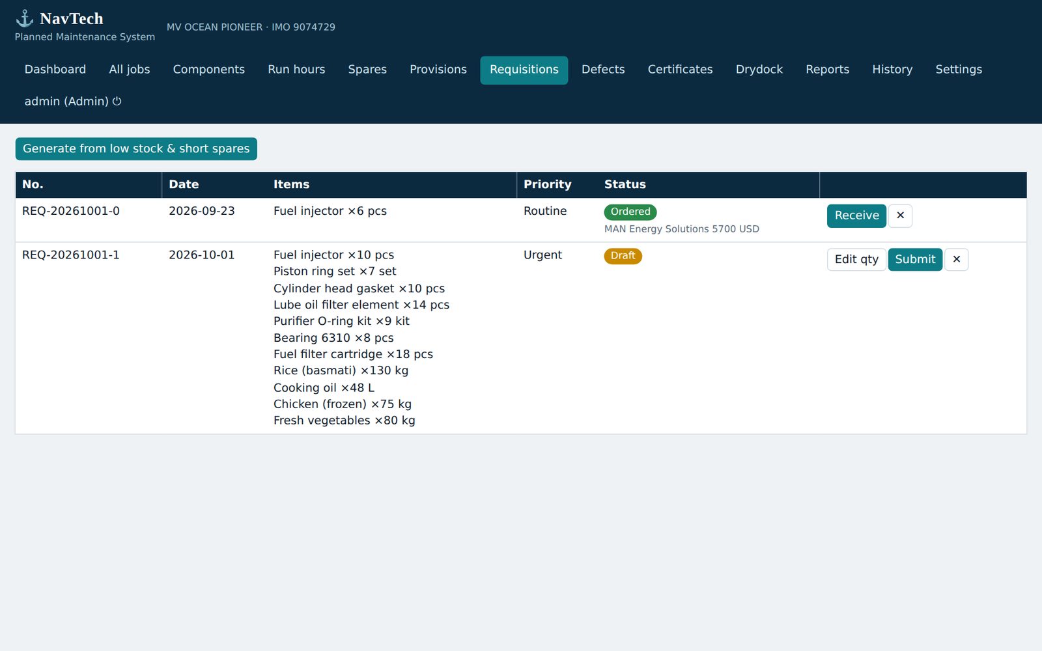Click the date 2026-09-23

pos(202,211)
